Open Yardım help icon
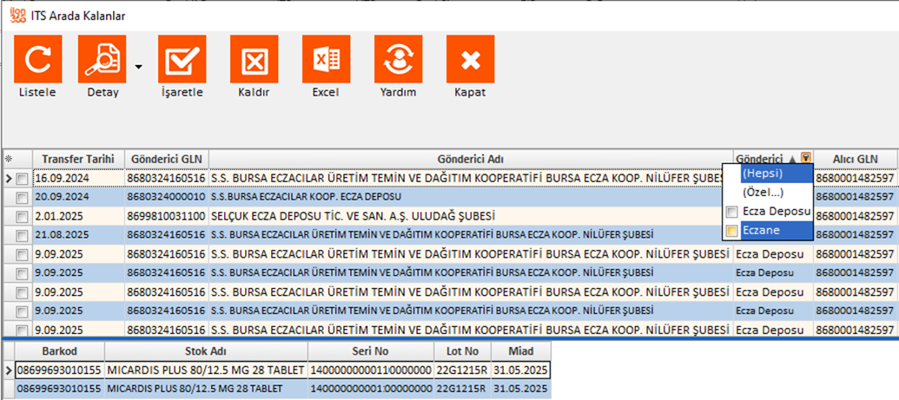Viewport: 899px width, 400px height. coord(398,59)
